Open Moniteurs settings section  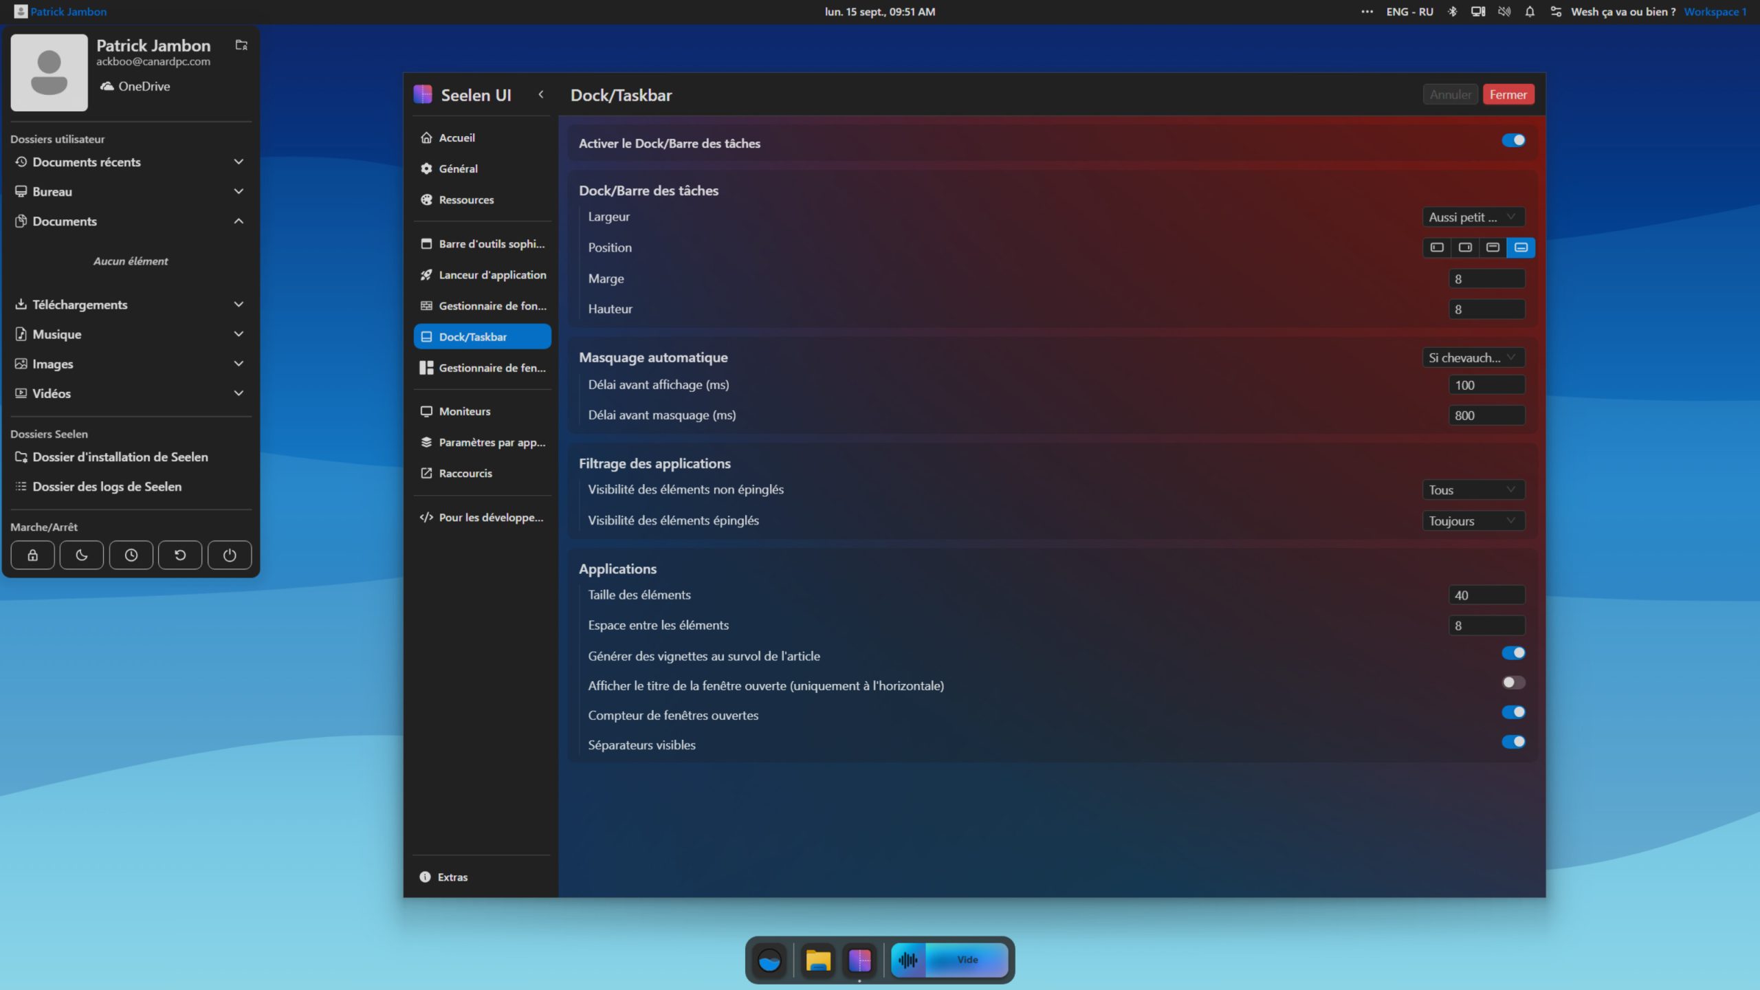pyautogui.click(x=482, y=411)
